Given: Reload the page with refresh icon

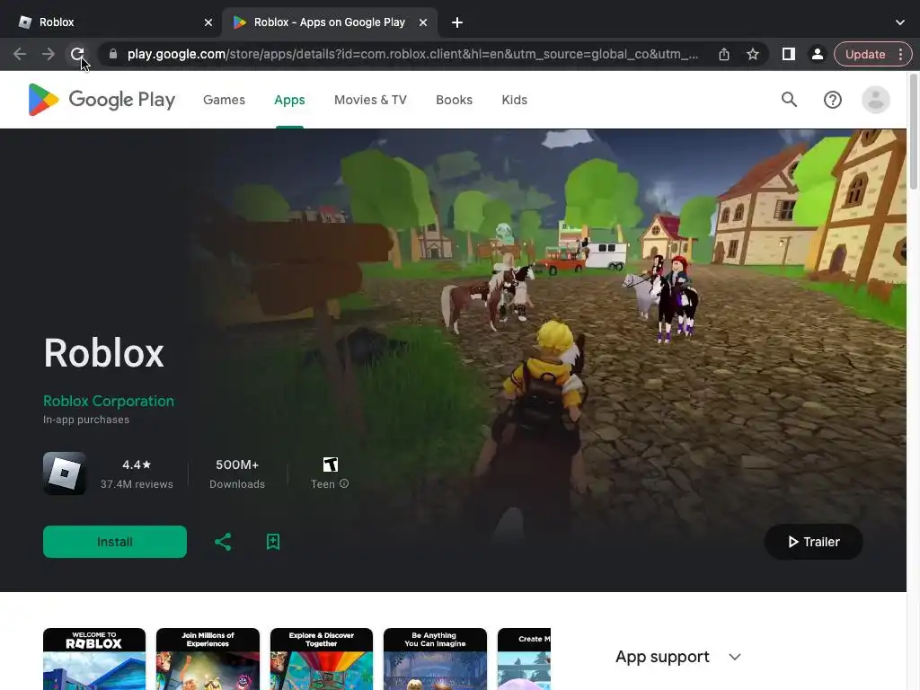Looking at the screenshot, I should point(77,54).
